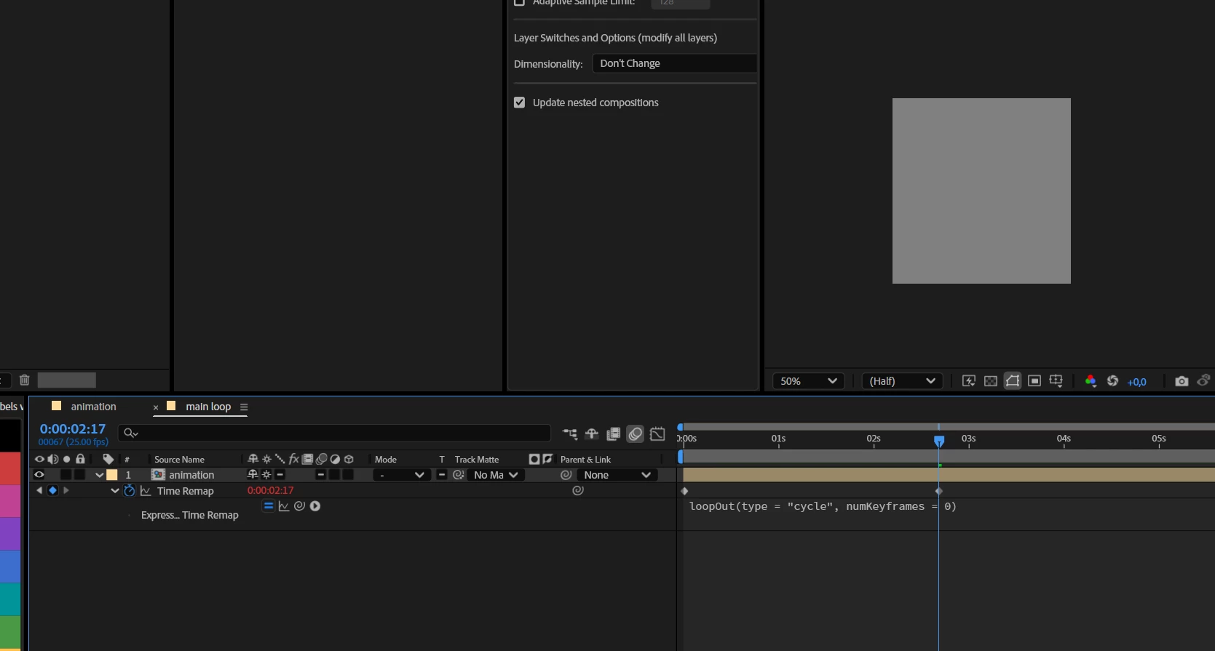
Task: Take a snapshot with the camera icon
Action: point(1182,381)
